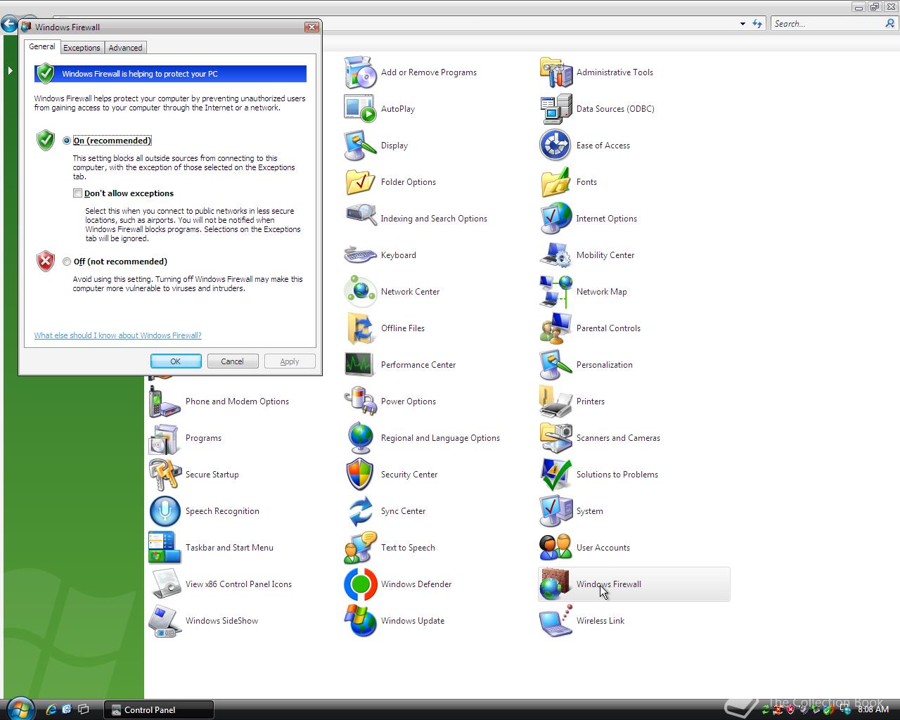Screen dimensions: 900x720
Task: Open the Windows Firewall icon in Control Panel
Action: 555,584
